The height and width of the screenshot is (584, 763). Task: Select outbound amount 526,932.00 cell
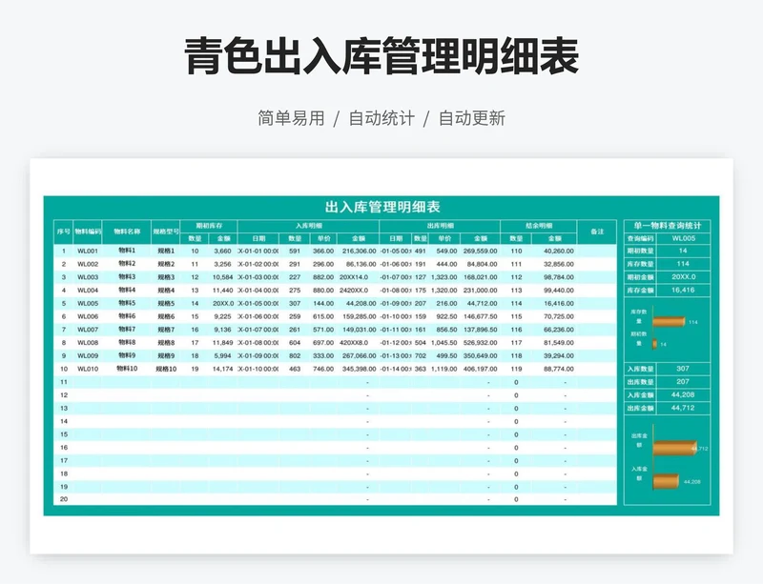(481, 343)
